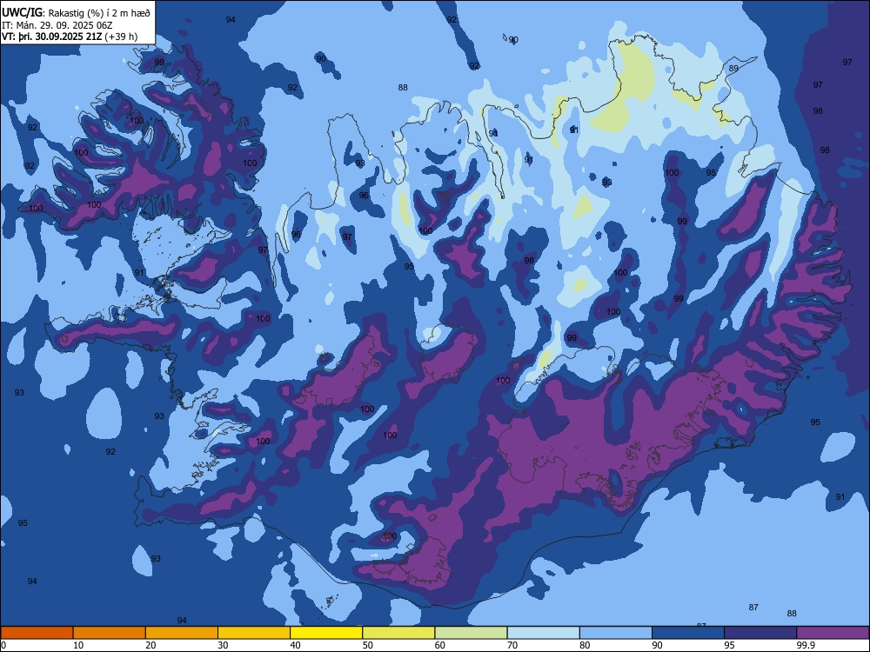Click the '89' humidity value on the map
This screenshot has height=652, width=870.
click(733, 69)
